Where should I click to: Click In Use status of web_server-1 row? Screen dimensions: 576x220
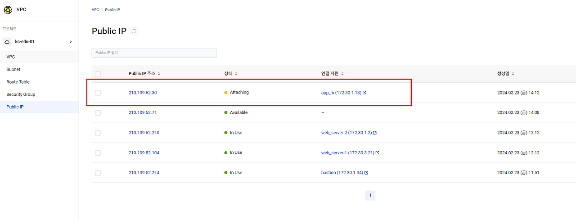point(236,153)
